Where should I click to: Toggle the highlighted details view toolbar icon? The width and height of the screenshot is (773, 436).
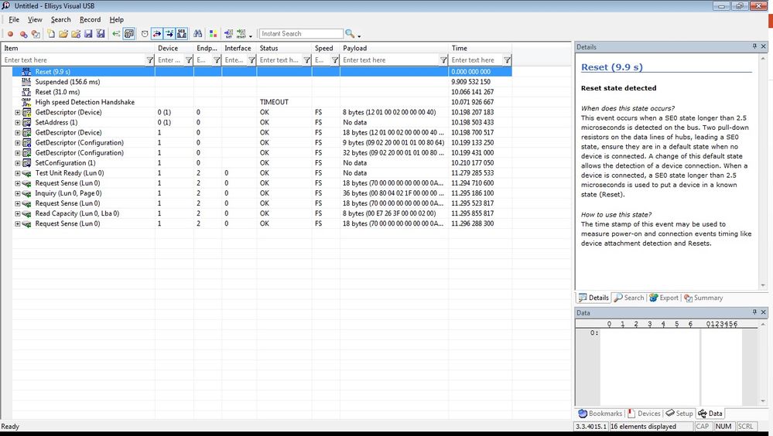click(128, 33)
